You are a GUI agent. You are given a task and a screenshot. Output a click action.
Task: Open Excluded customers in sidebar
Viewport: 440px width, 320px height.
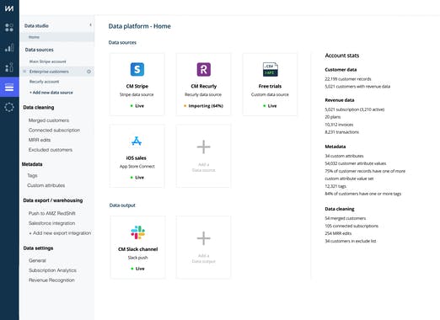(51, 150)
